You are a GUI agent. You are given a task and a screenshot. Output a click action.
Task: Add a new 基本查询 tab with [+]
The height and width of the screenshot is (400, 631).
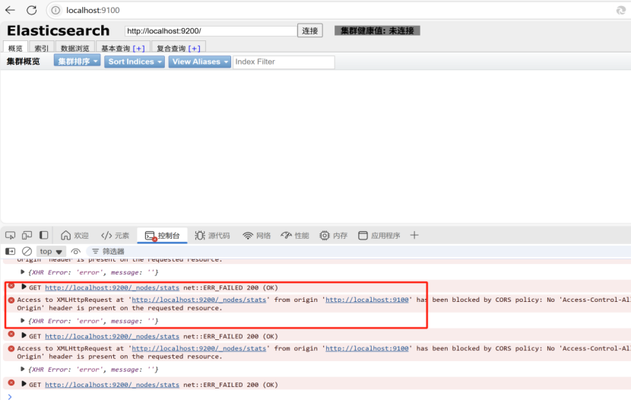[139, 49]
